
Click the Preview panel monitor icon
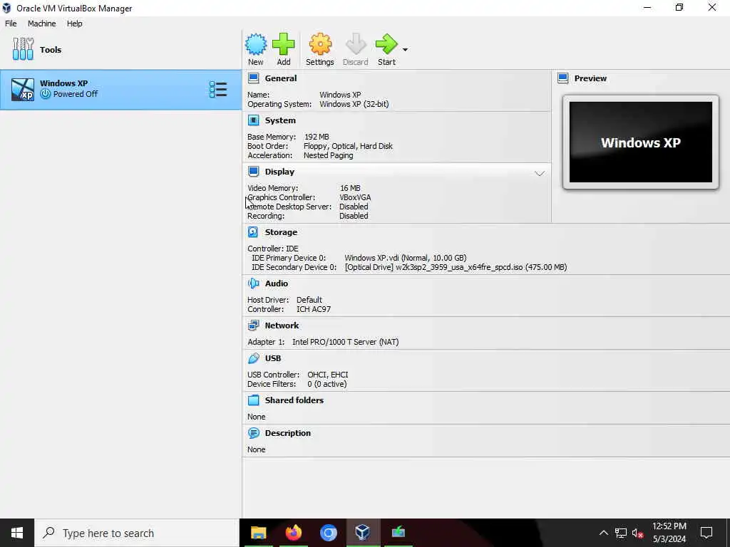point(563,78)
